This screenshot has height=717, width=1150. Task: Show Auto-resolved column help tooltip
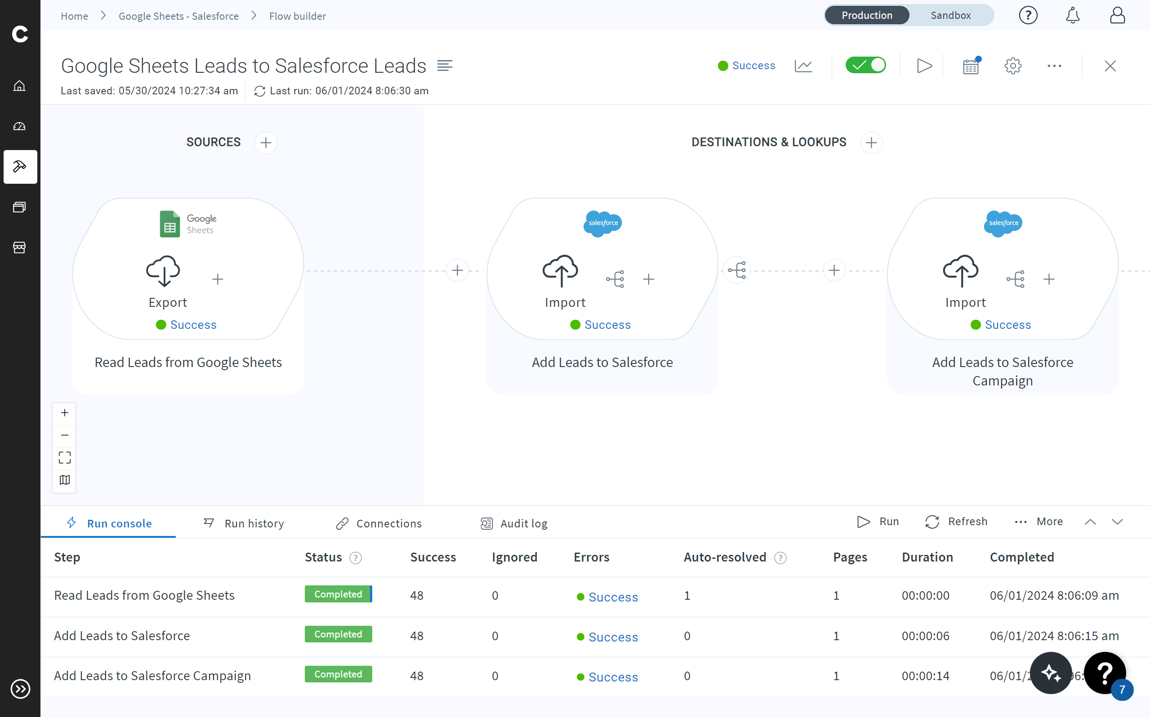(x=780, y=558)
